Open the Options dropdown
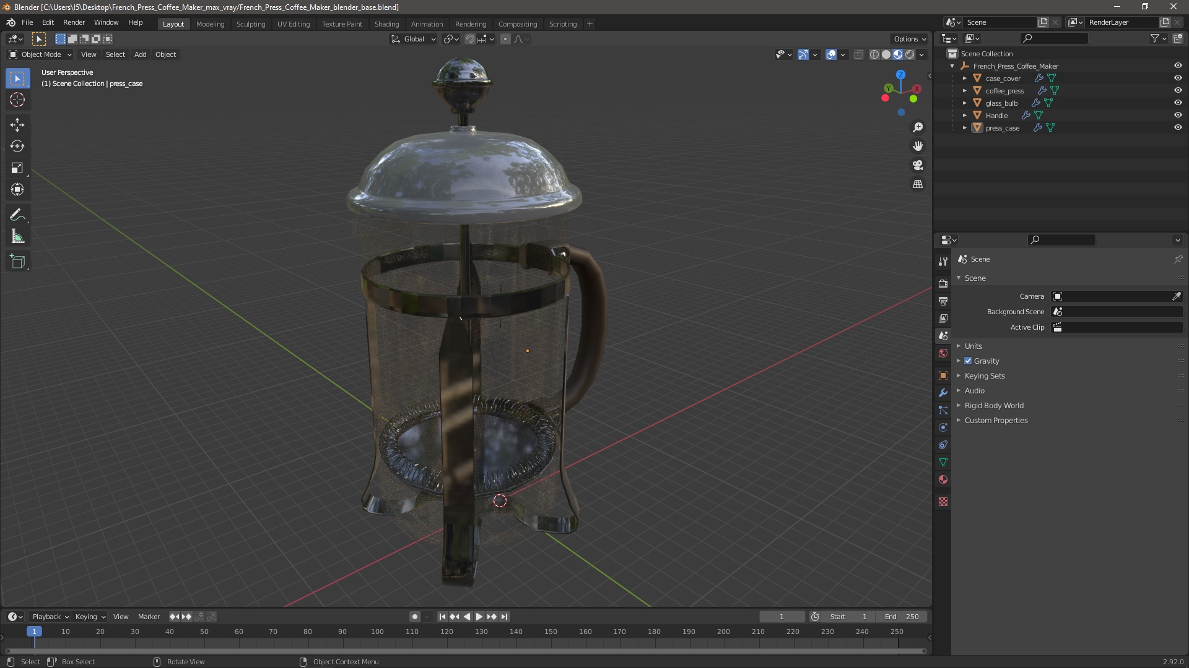 pyautogui.click(x=910, y=39)
